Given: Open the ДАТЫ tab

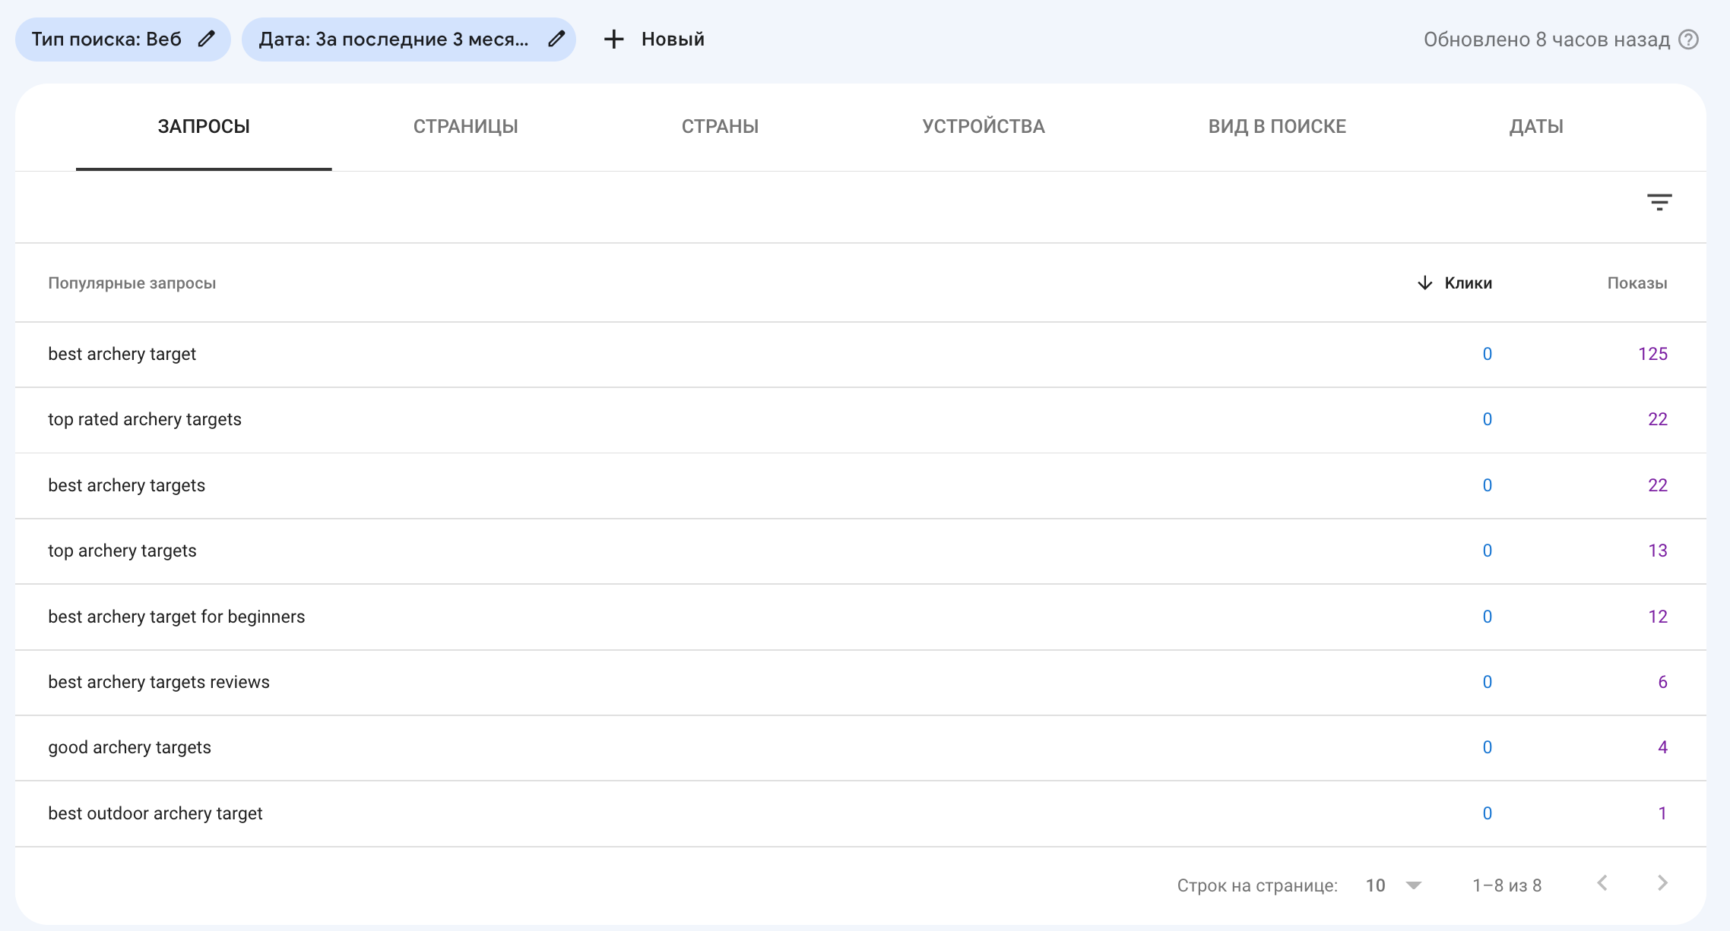Looking at the screenshot, I should coord(1536,127).
